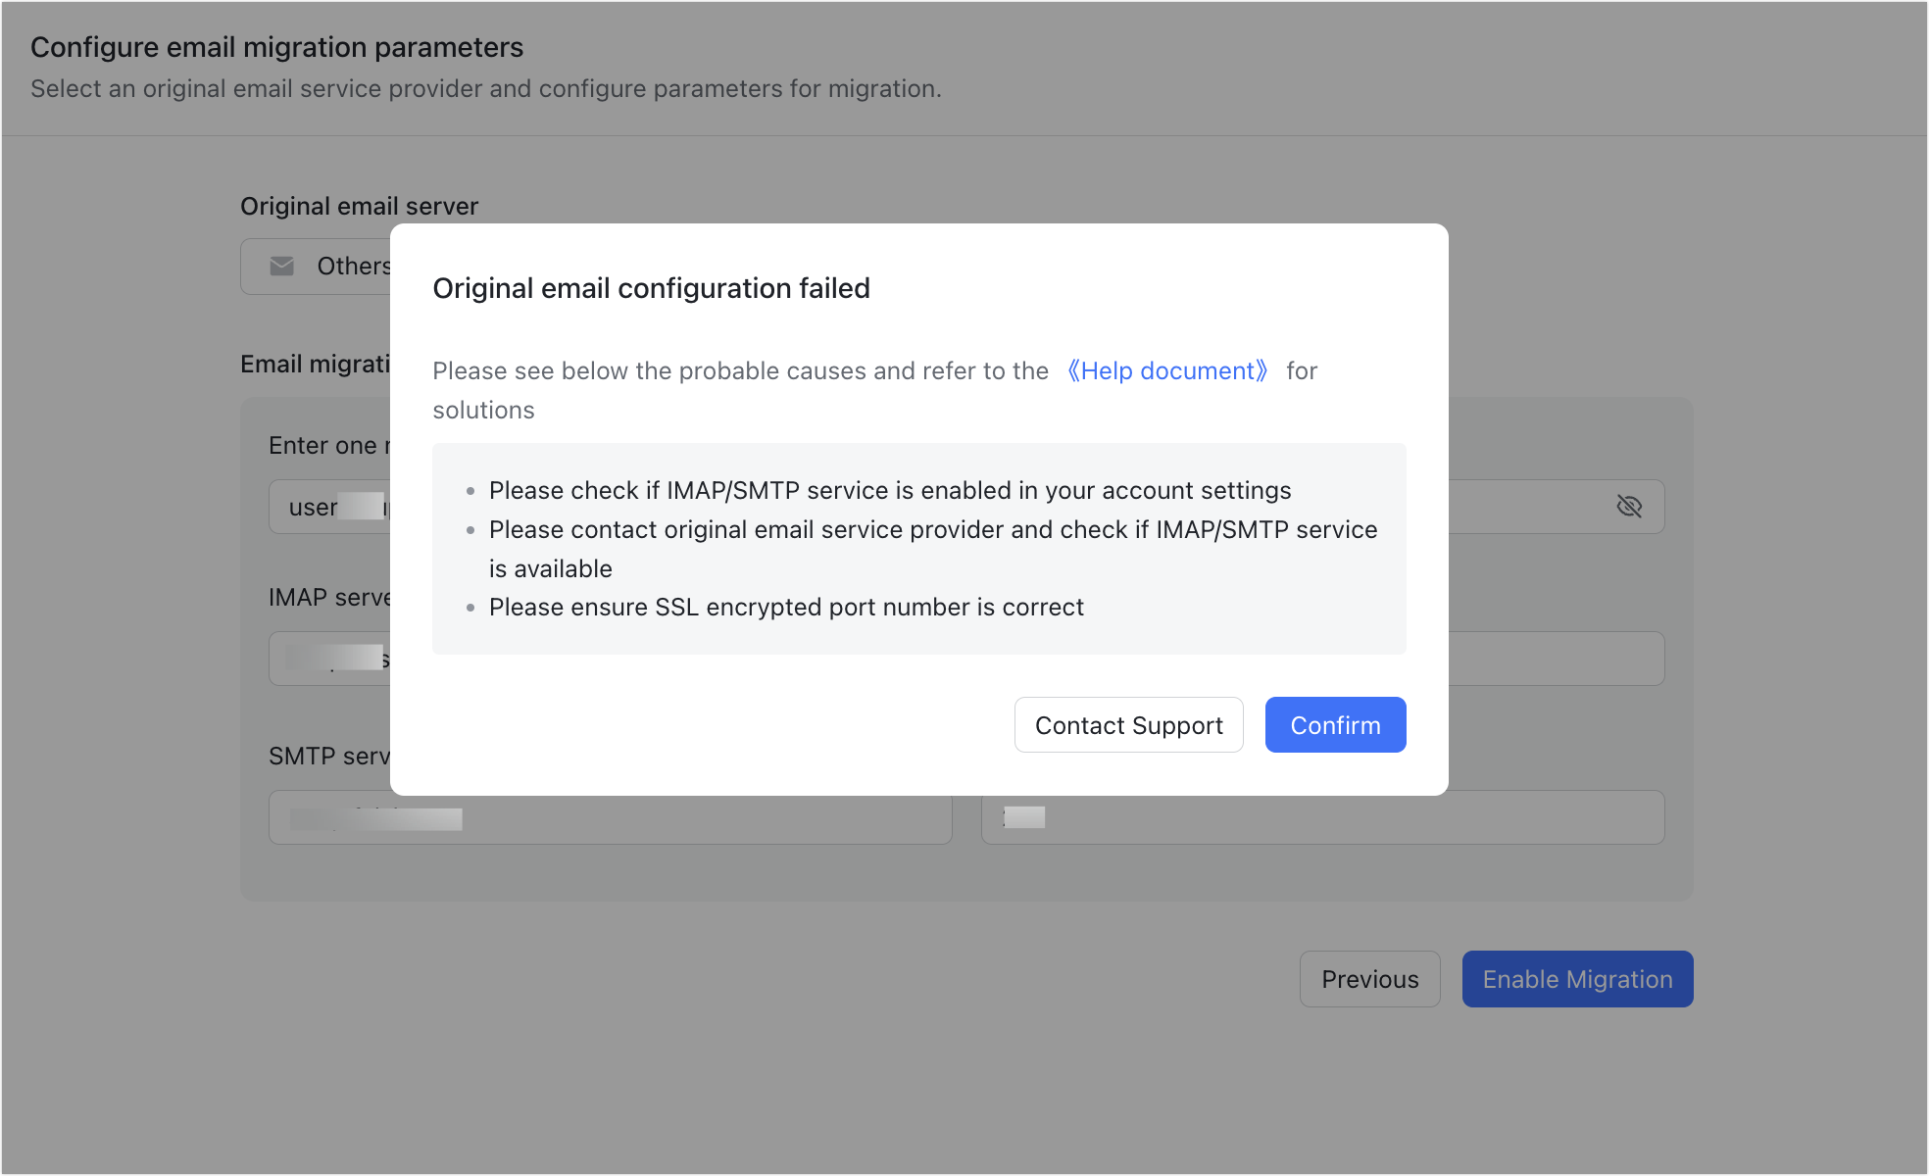The width and height of the screenshot is (1929, 1176).
Task: Click the Original email server label
Action: tap(359, 206)
